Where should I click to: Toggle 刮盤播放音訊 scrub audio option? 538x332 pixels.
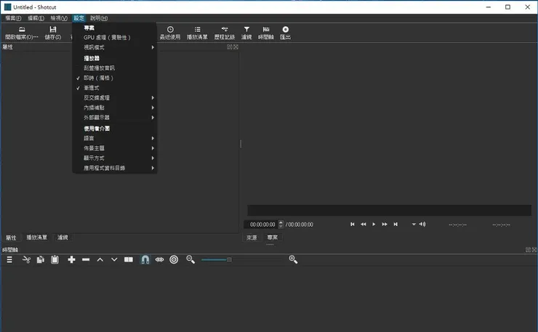(115, 68)
